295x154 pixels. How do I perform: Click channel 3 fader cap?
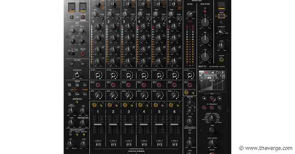coord(129,124)
